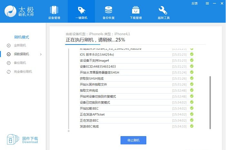The height and width of the screenshot is (150, 226).
Task: Select log row 开始从苹果服务器查询SHSH
Action: tap(136, 72)
